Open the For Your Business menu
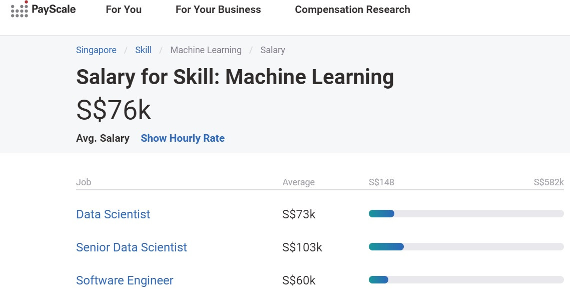570x303 pixels. [218, 10]
